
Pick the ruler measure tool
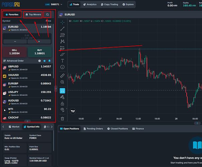62,75
